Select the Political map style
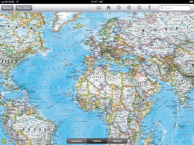The height and width of the screenshot is (145, 194). pos(97,141)
